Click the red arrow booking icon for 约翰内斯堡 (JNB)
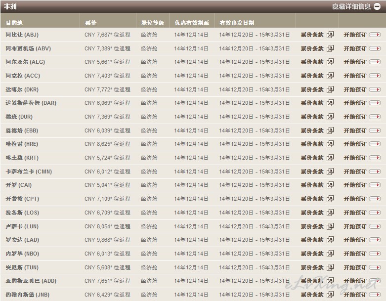This screenshot has height=301, width=386. (x=375, y=295)
